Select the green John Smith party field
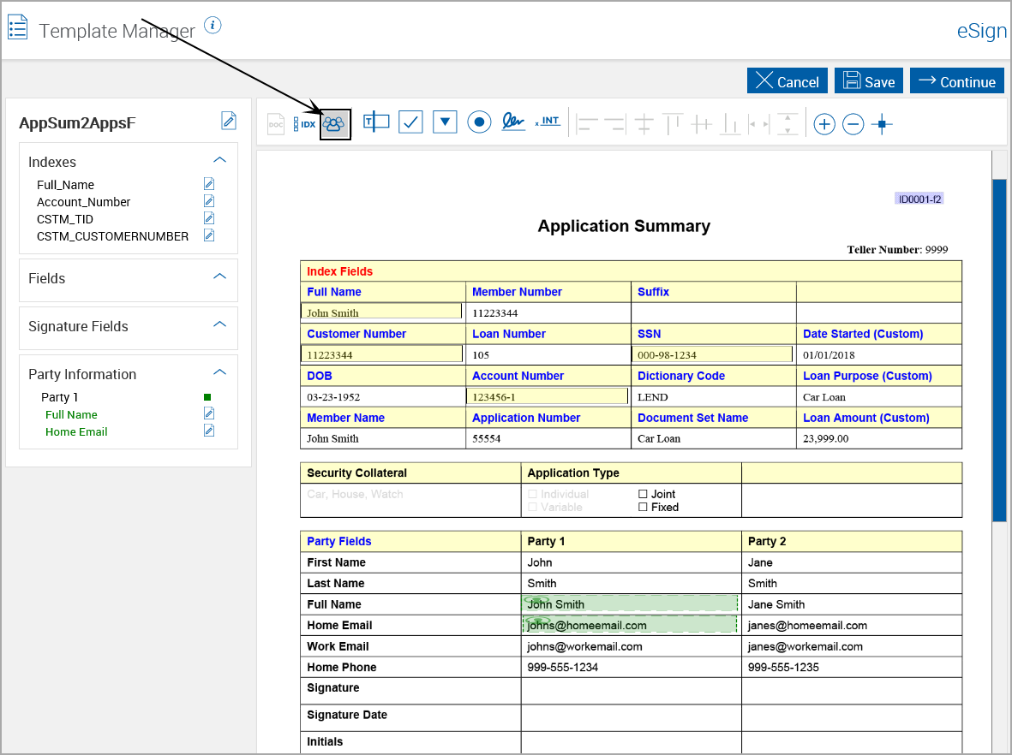 (629, 603)
